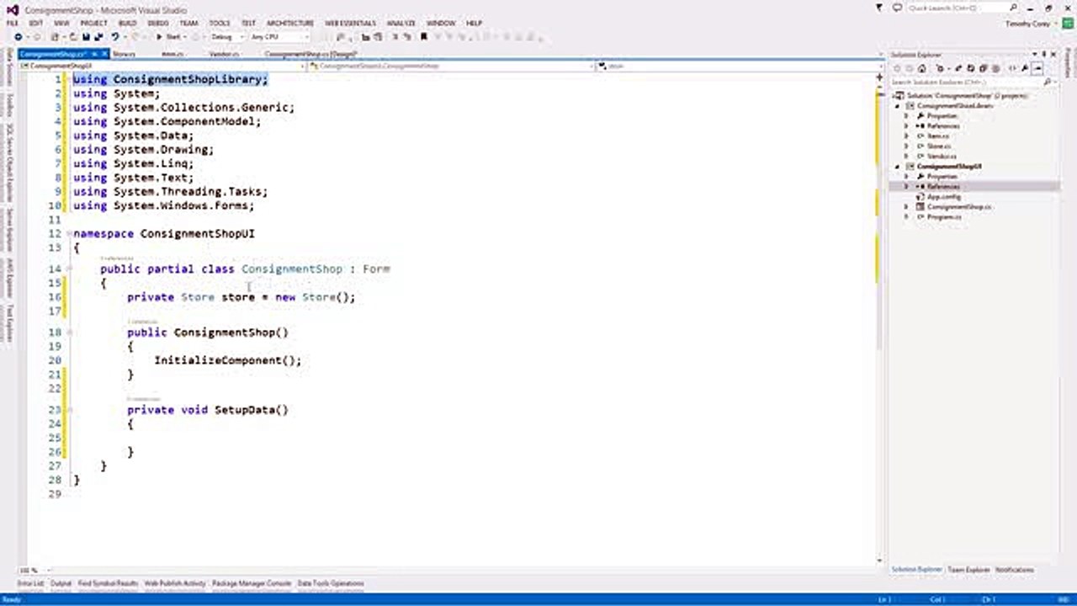Click the notifications flag icon in title bar
Image resolution: width=1077 pixels, height=606 pixels.
coord(879,8)
